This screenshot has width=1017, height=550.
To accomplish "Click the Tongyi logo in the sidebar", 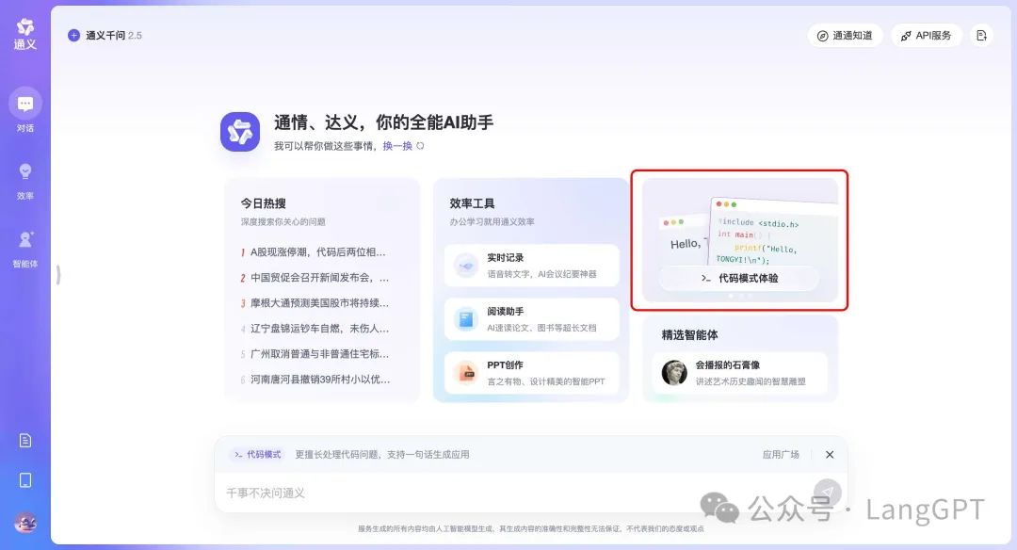I will 24,34.
